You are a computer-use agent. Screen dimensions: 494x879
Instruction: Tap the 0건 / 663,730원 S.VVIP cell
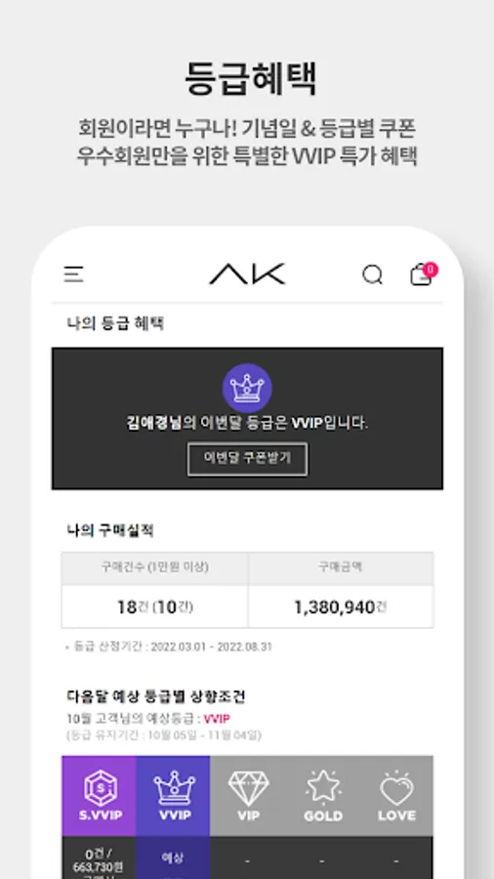point(100,858)
